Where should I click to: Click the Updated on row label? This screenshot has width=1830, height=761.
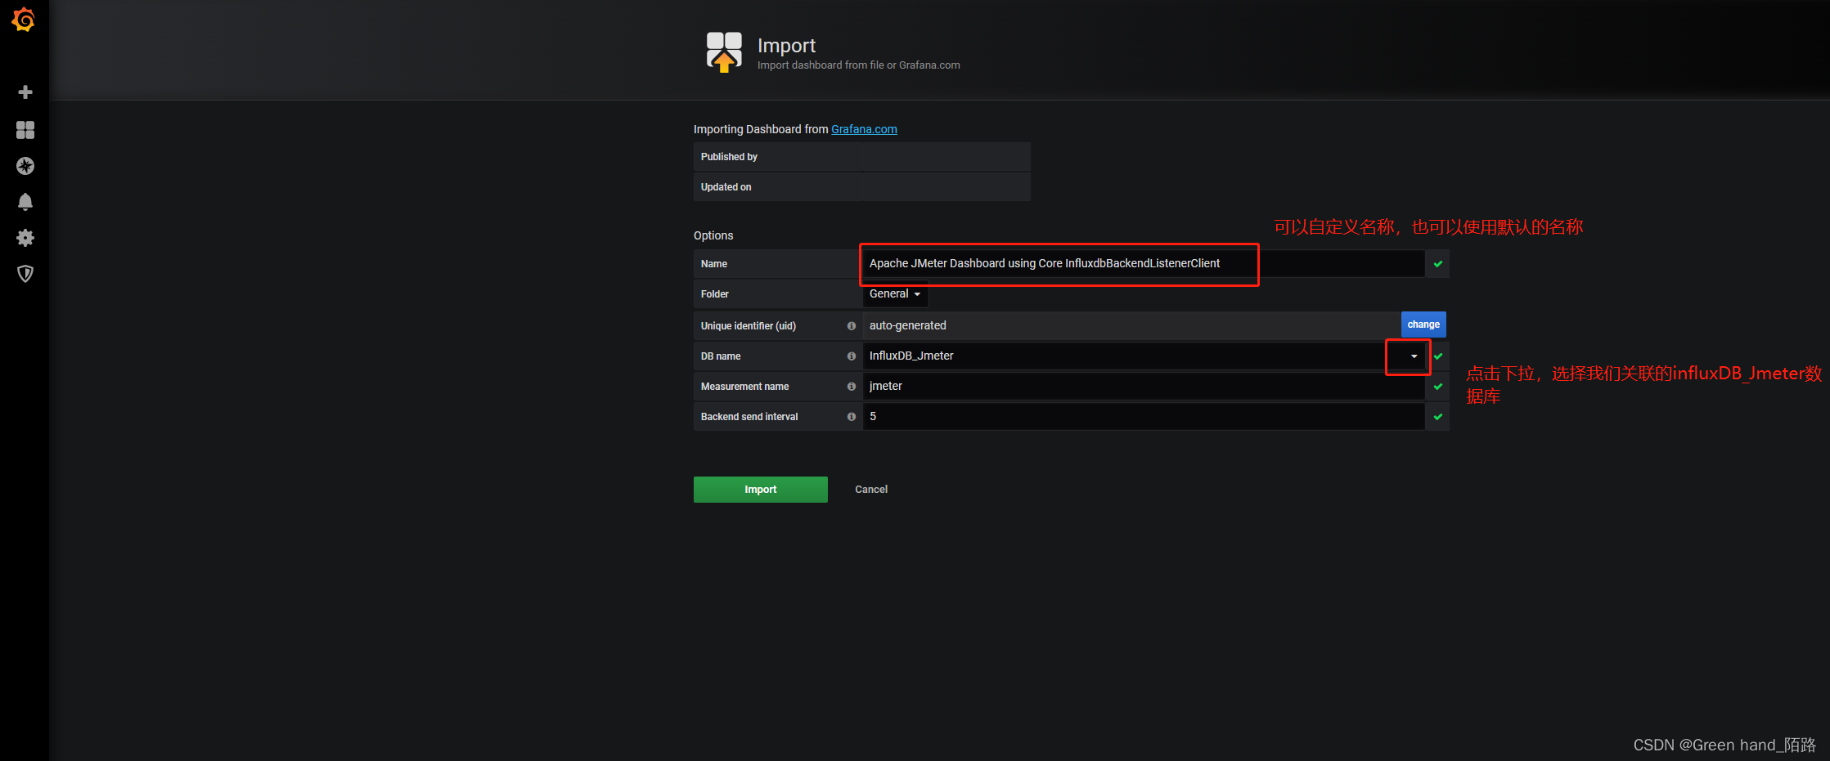726,187
